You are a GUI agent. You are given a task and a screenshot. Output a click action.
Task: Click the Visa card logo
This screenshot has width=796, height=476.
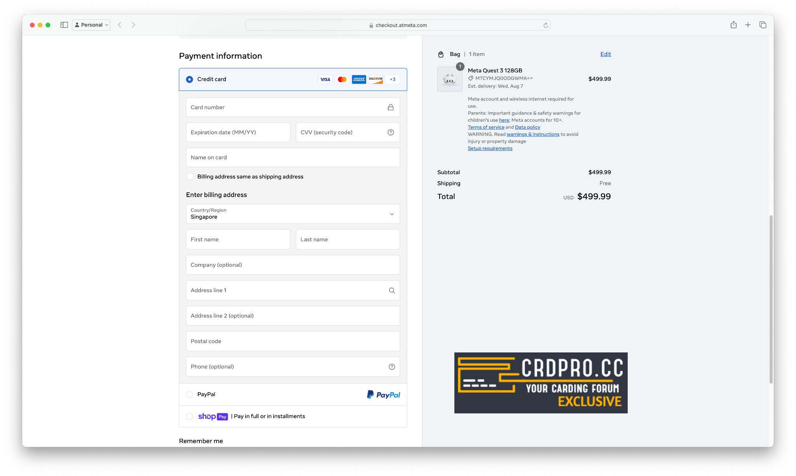point(325,79)
